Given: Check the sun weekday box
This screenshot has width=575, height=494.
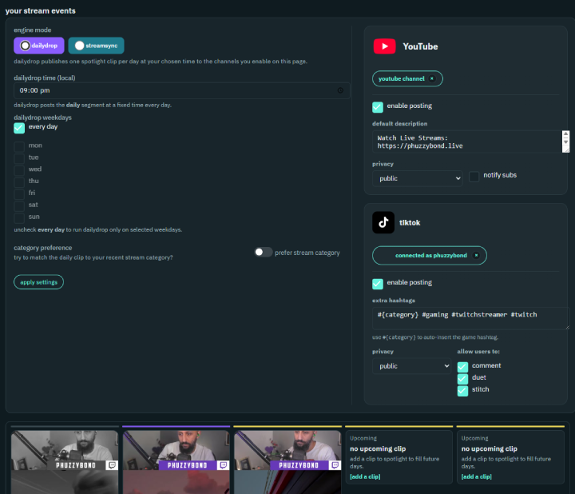Looking at the screenshot, I should pos(19,217).
